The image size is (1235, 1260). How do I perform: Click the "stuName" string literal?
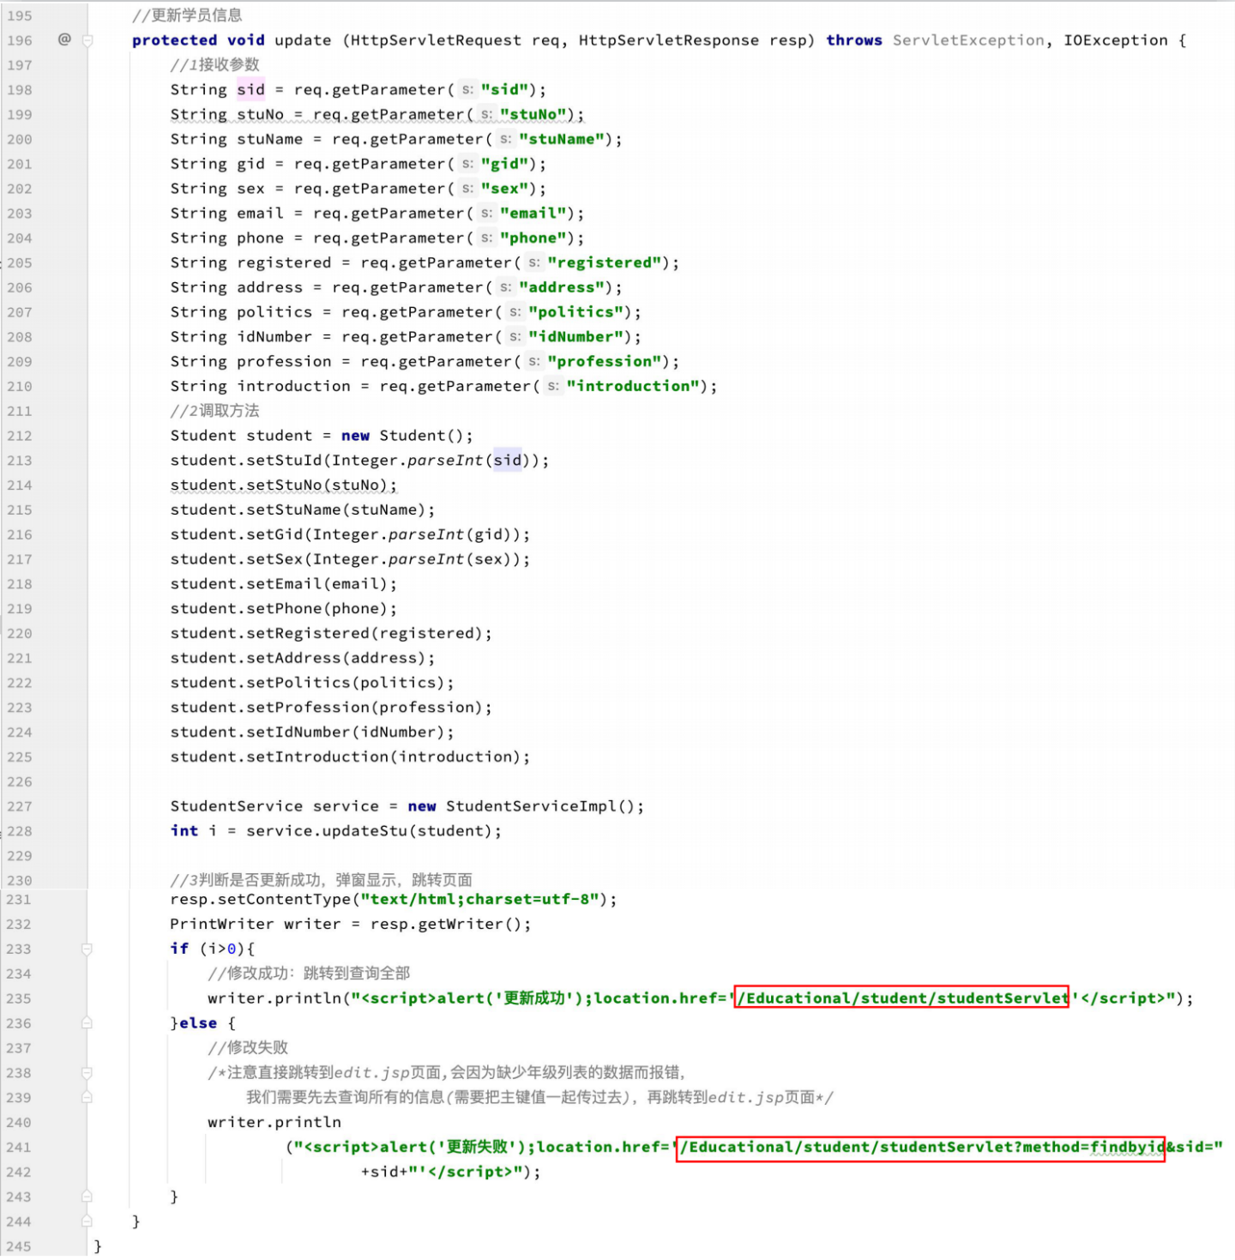562,140
